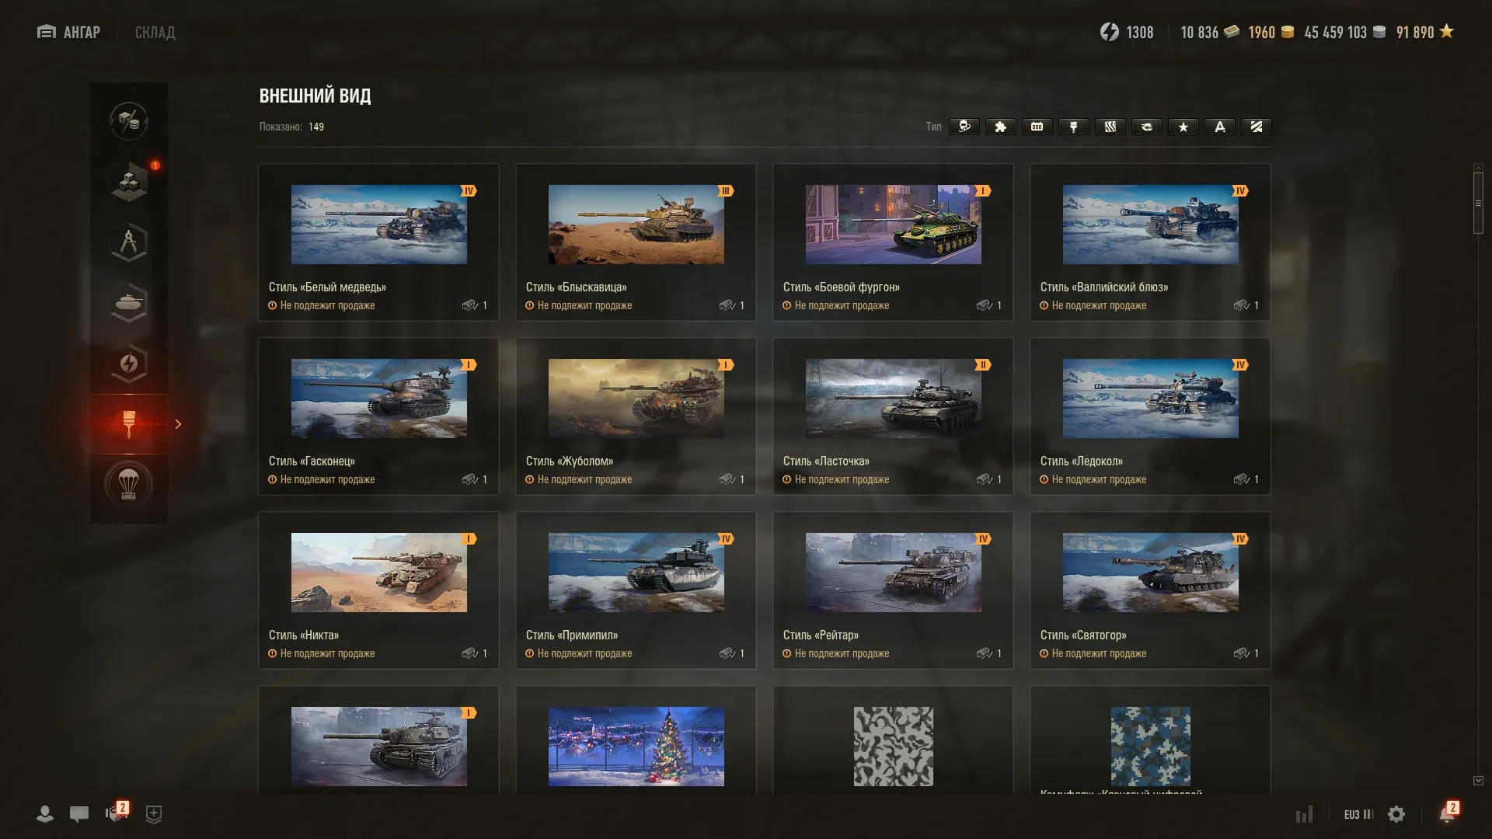The image size is (1492, 839).
Task: Open the chat messages icon
Action: tap(79, 814)
